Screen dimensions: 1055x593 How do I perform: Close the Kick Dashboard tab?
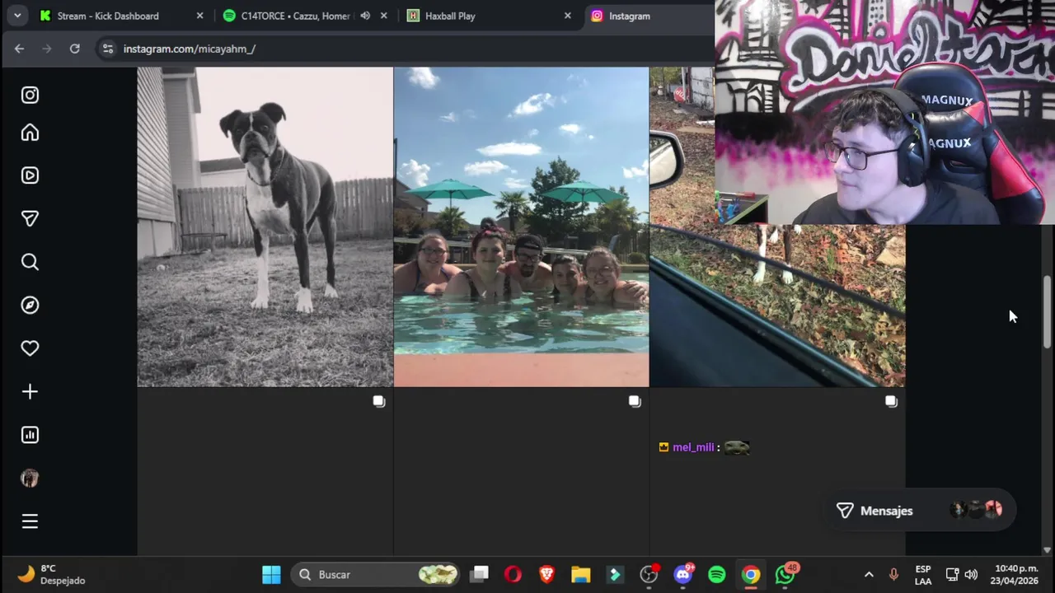[199, 16]
